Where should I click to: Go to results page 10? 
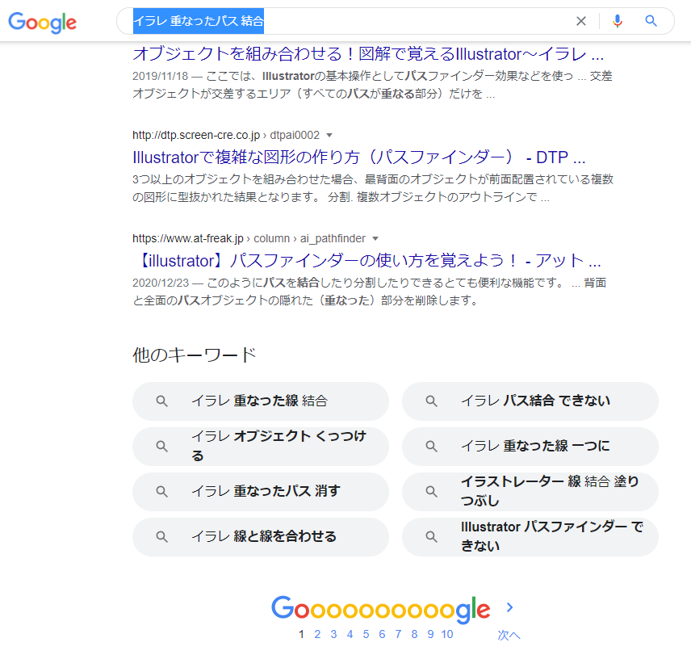pos(447,634)
